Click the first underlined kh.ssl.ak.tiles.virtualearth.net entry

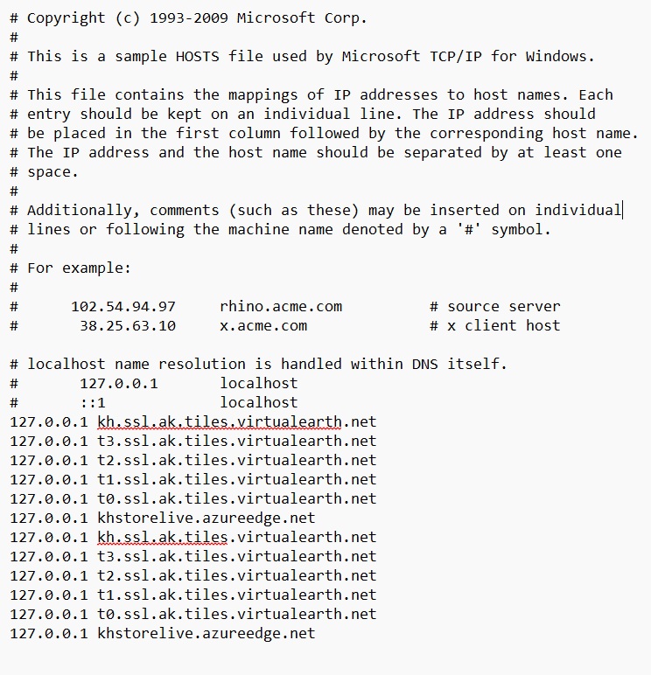236,421
